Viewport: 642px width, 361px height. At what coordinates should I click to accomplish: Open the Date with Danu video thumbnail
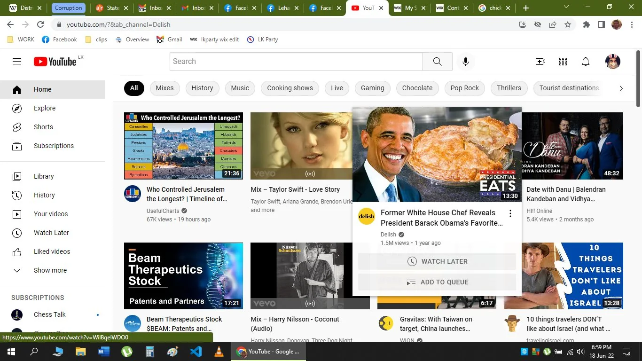point(572,146)
